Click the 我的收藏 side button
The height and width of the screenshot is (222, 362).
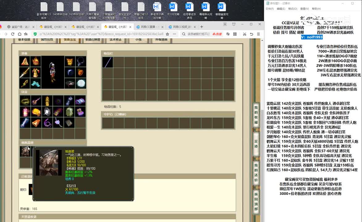tap(256, 115)
